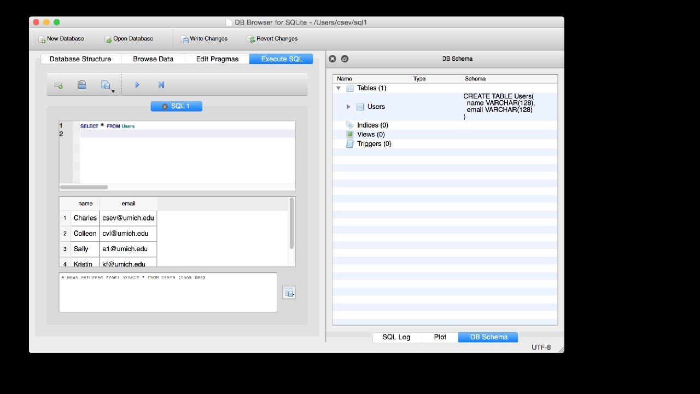Collapse the Tables (1) tree node
The width and height of the screenshot is (700, 394).
pyautogui.click(x=339, y=88)
